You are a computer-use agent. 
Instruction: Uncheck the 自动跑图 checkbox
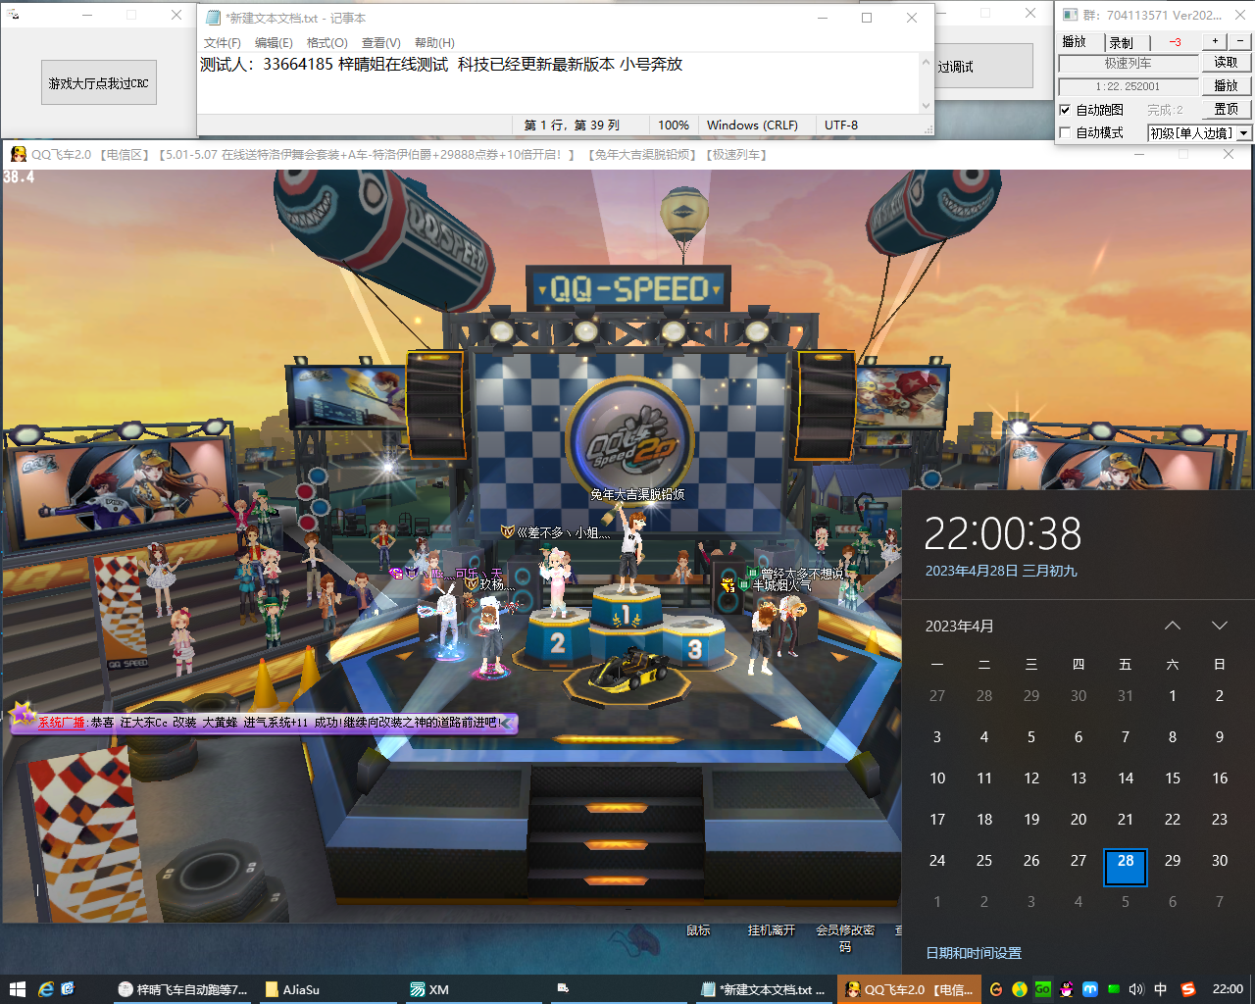[x=1065, y=110]
